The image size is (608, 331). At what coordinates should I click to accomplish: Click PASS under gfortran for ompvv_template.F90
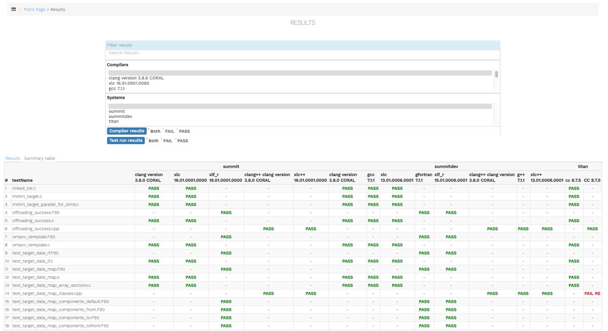pos(424,237)
